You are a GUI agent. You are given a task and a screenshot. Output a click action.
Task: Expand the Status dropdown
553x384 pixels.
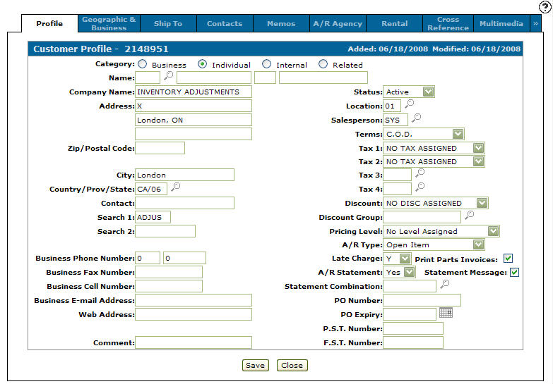click(429, 92)
